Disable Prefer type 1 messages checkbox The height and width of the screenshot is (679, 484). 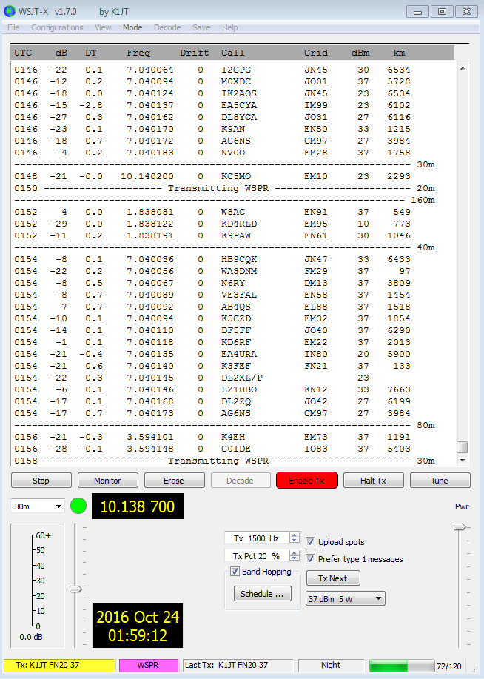tap(311, 559)
